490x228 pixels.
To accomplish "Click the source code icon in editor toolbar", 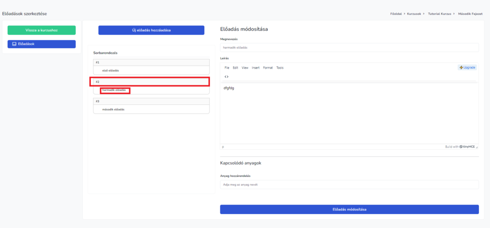I will pos(226,76).
